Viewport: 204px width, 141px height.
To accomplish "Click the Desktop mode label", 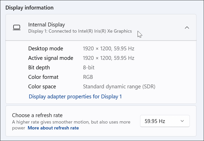I will coord(46,49).
